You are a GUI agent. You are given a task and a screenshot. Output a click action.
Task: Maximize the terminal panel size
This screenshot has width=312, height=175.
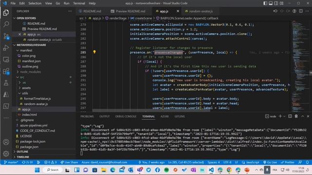tap(302, 116)
